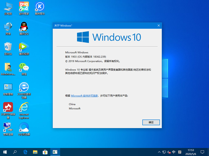The image size is (209, 156).
Task: Select the active winver taskbar item
Action: coord(55,152)
